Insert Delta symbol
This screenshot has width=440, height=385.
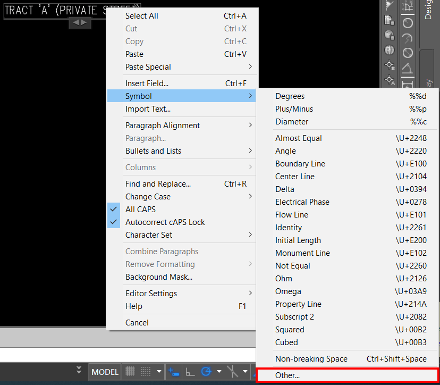point(348,189)
